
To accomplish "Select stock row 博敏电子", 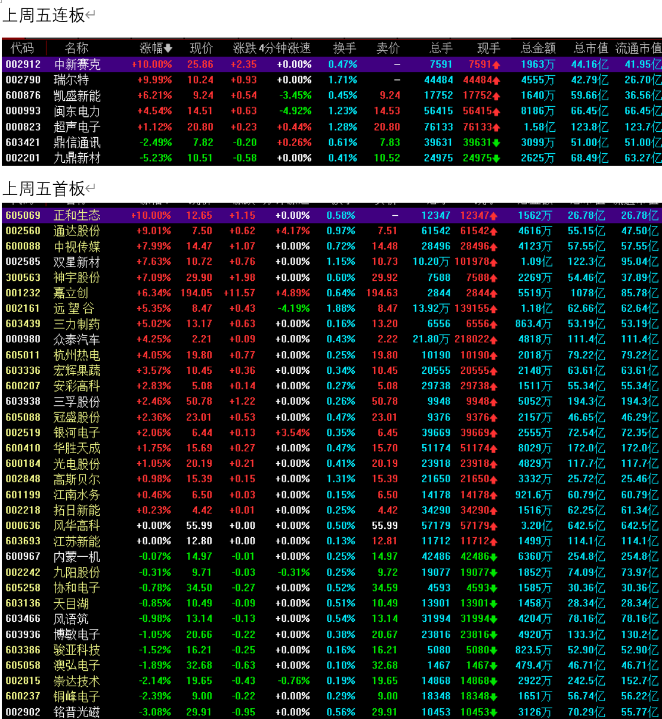I will pyautogui.click(x=332, y=635).
